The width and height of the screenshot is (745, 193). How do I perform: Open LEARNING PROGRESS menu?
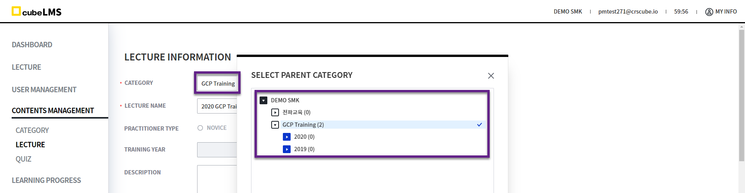pyautogui.click(x=46, y=180)
